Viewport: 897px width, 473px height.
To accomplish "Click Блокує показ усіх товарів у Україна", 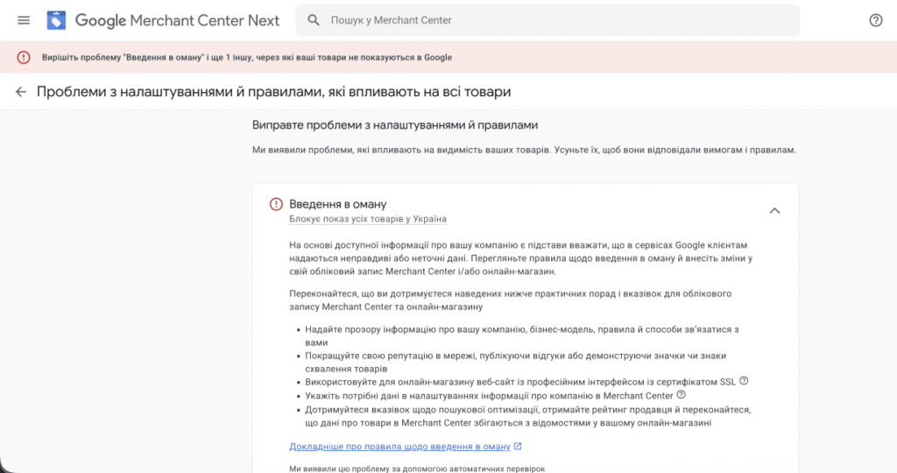I will coord(368,219).
